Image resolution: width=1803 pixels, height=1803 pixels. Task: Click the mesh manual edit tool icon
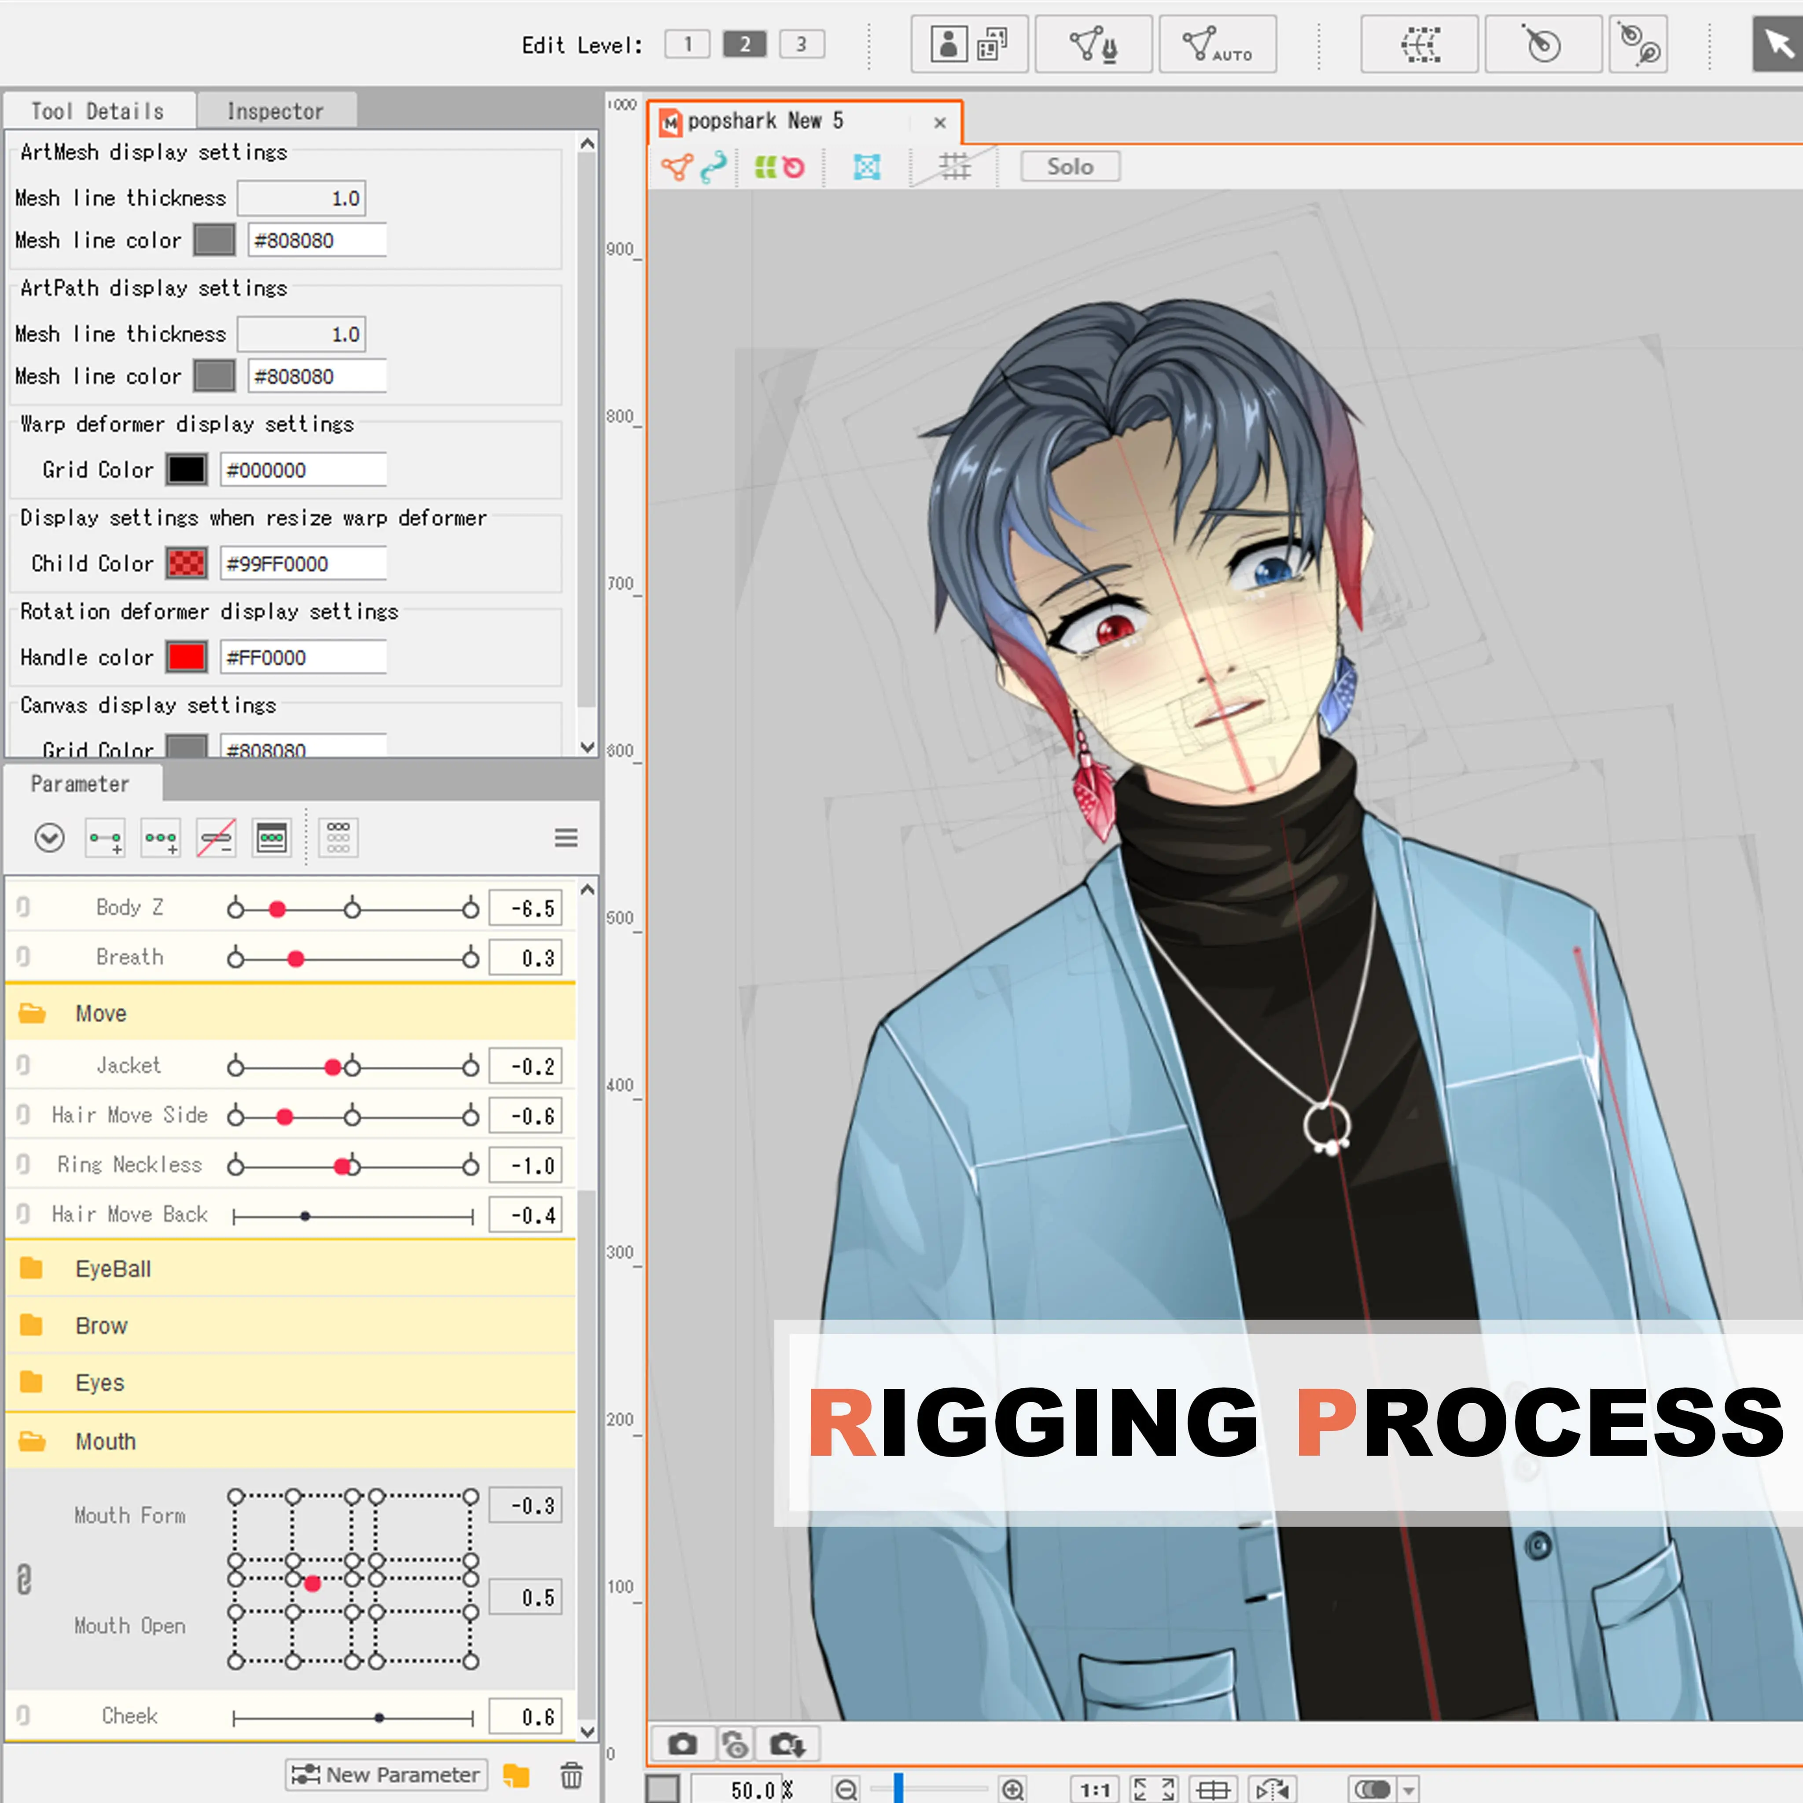[x=1093, y=44]
